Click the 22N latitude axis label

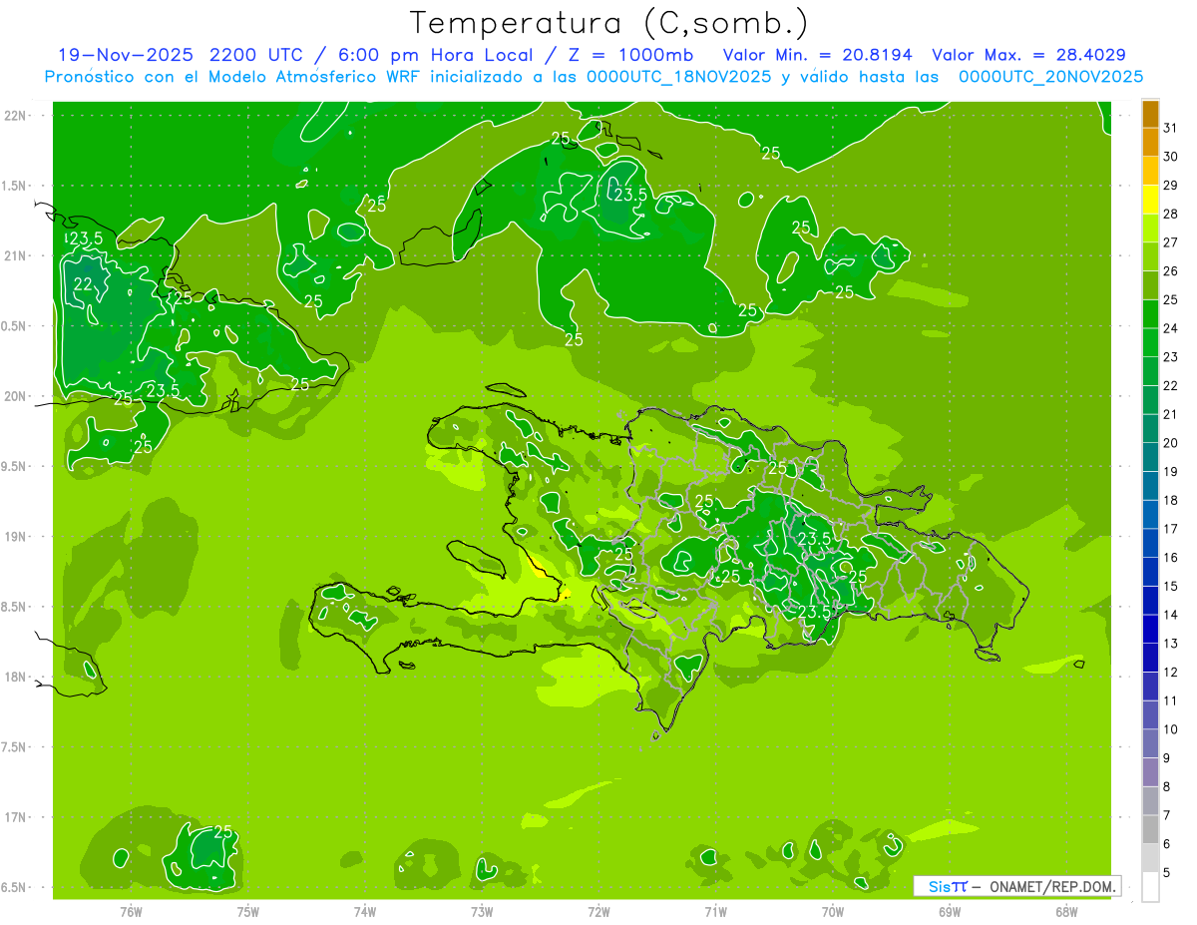(x=16, y=116)
